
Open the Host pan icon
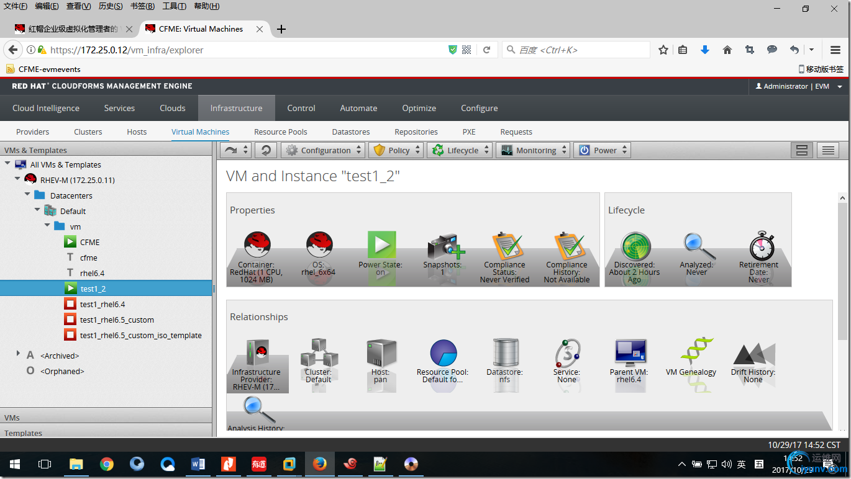(x=381, y=353)
